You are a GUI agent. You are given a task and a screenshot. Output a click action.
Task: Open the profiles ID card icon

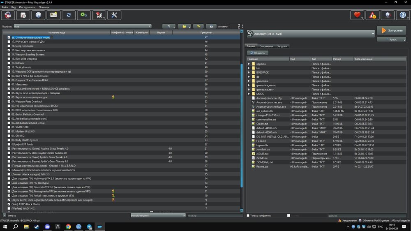coord(53,15)
